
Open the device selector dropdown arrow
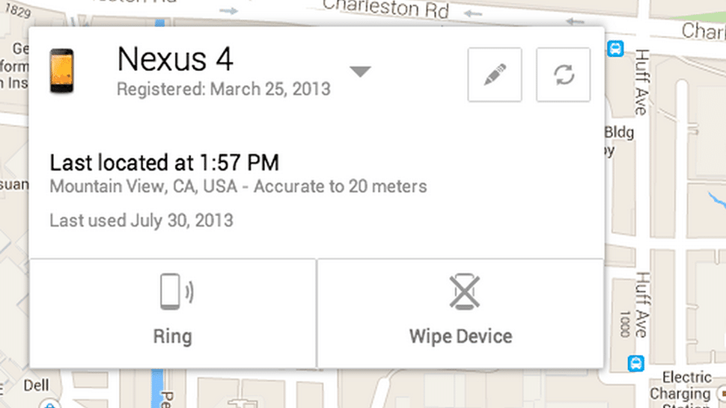(360, 72)
